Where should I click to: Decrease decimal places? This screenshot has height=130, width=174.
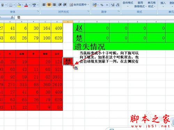tap(118, 5)
